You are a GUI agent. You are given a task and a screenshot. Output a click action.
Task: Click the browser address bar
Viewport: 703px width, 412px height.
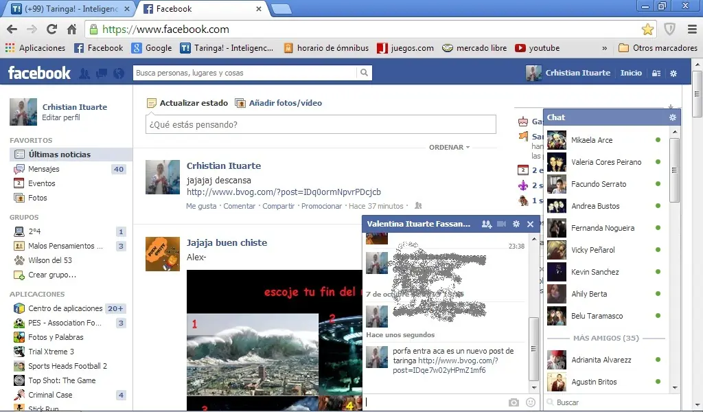click(x=363, y=30)
